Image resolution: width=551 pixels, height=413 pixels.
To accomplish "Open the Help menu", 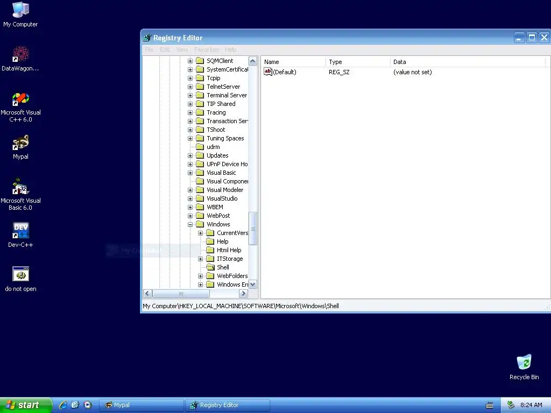I will 230,49.
